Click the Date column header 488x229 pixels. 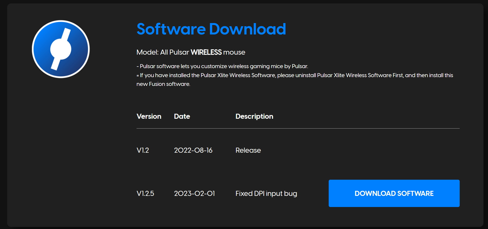[182, 116]
